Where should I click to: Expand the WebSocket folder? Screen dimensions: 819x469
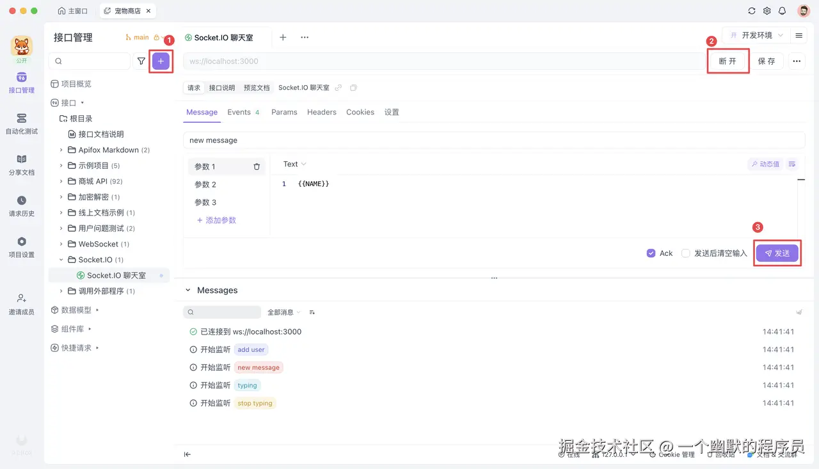coord(61,244)
